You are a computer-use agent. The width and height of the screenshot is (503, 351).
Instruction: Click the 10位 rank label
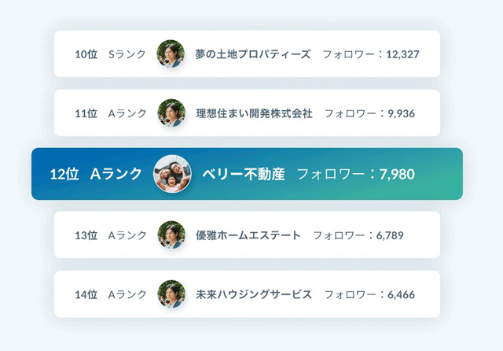click(x=86, y=54)
